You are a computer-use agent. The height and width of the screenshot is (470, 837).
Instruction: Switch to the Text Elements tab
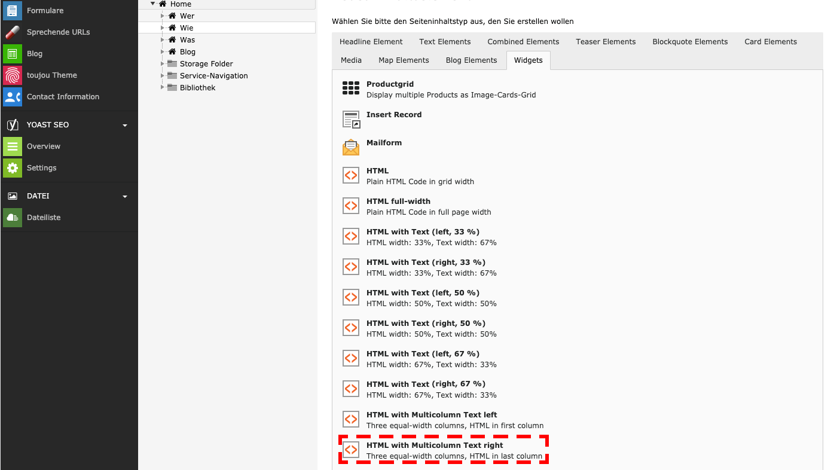point(445,42)
